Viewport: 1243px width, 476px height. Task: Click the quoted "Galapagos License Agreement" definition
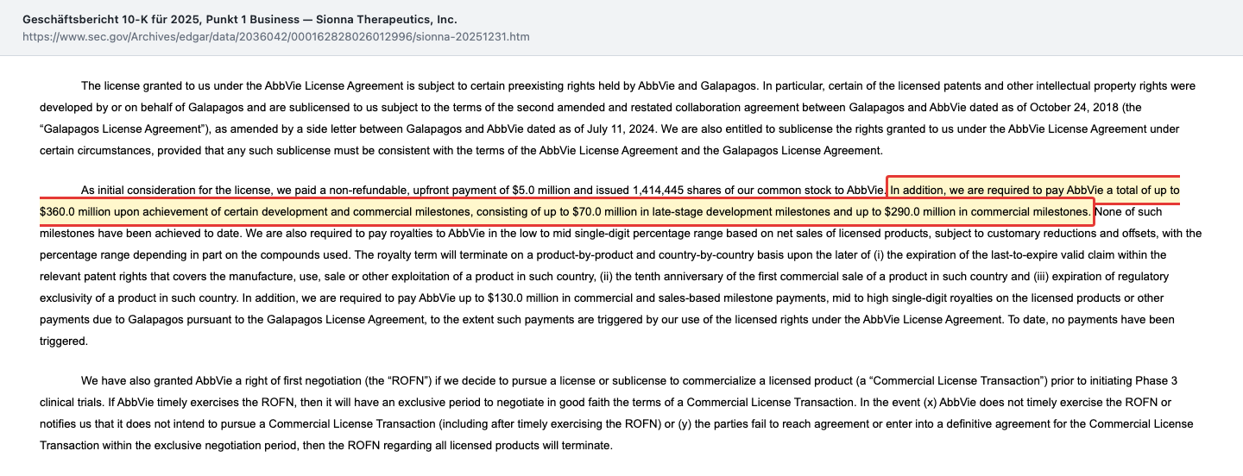120,129
